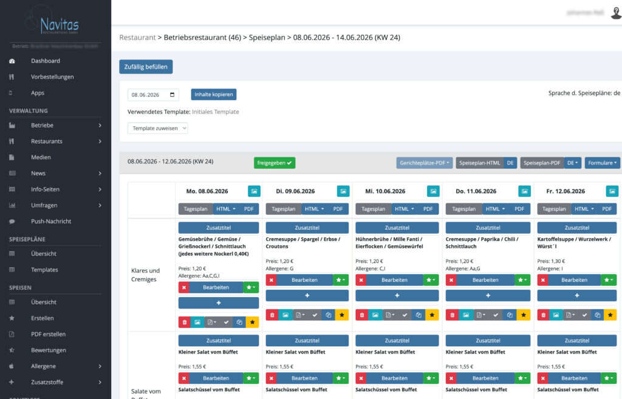Open image icon for Do. 11.06.2026
The width and height of the screenshot is (622, 399).
(524, 191)
